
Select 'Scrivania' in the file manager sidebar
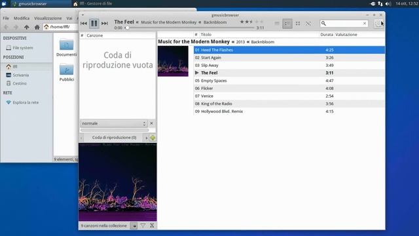pyautogui.click(x=20, y=75)
